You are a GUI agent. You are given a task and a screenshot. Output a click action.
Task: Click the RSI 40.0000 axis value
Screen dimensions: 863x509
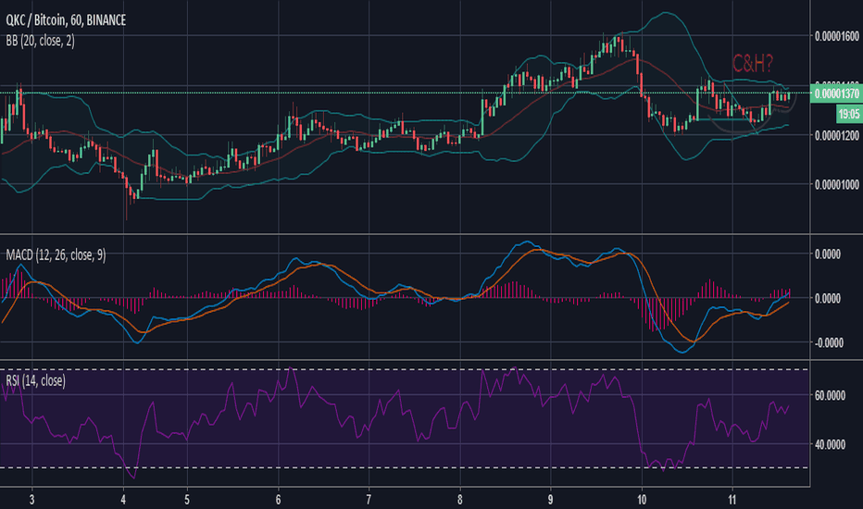(x=830, y=444)
